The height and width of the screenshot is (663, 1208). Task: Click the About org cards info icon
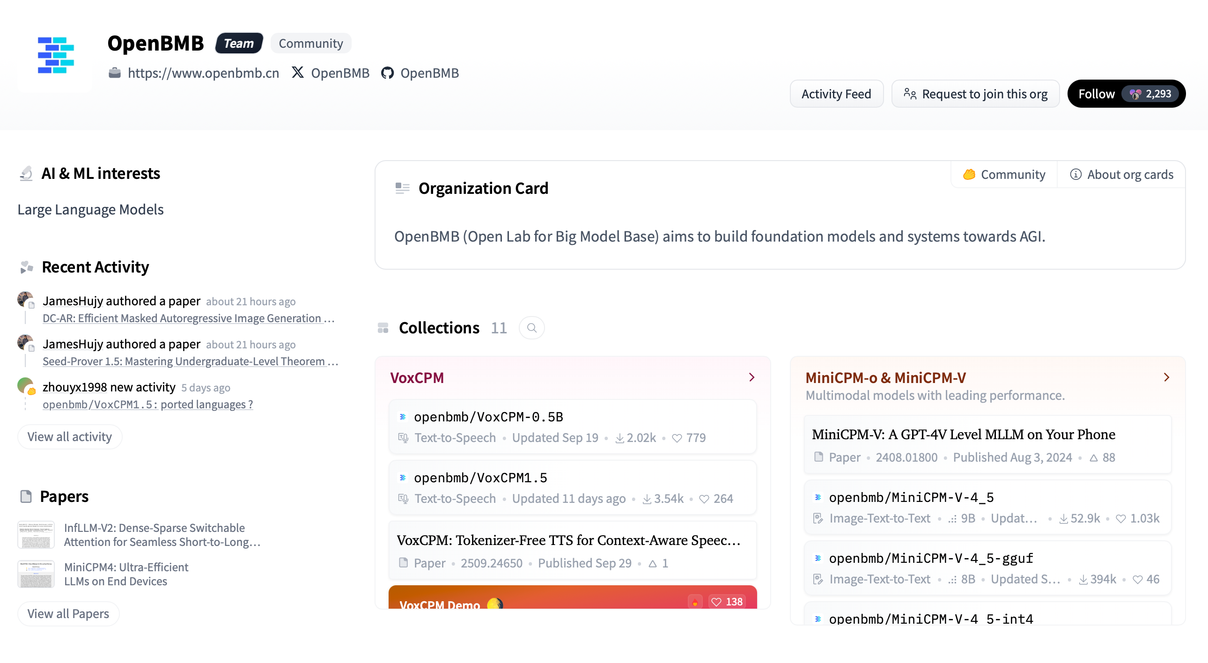click(x=1075, y=175)
